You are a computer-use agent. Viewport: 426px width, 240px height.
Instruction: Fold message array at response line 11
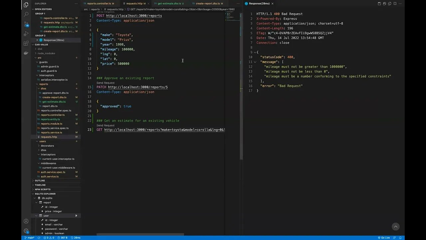coord(255,62)
